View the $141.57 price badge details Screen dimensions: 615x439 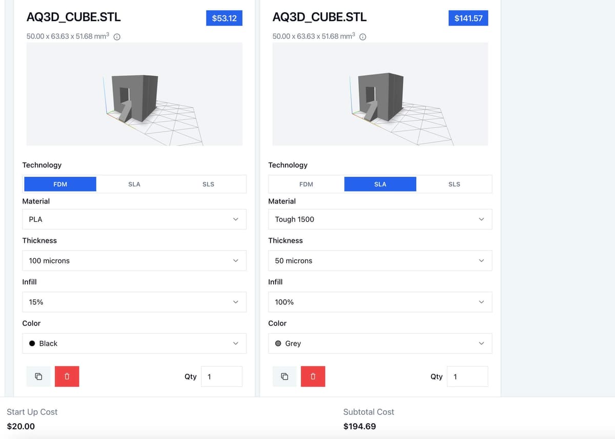[x=468, y=17]
